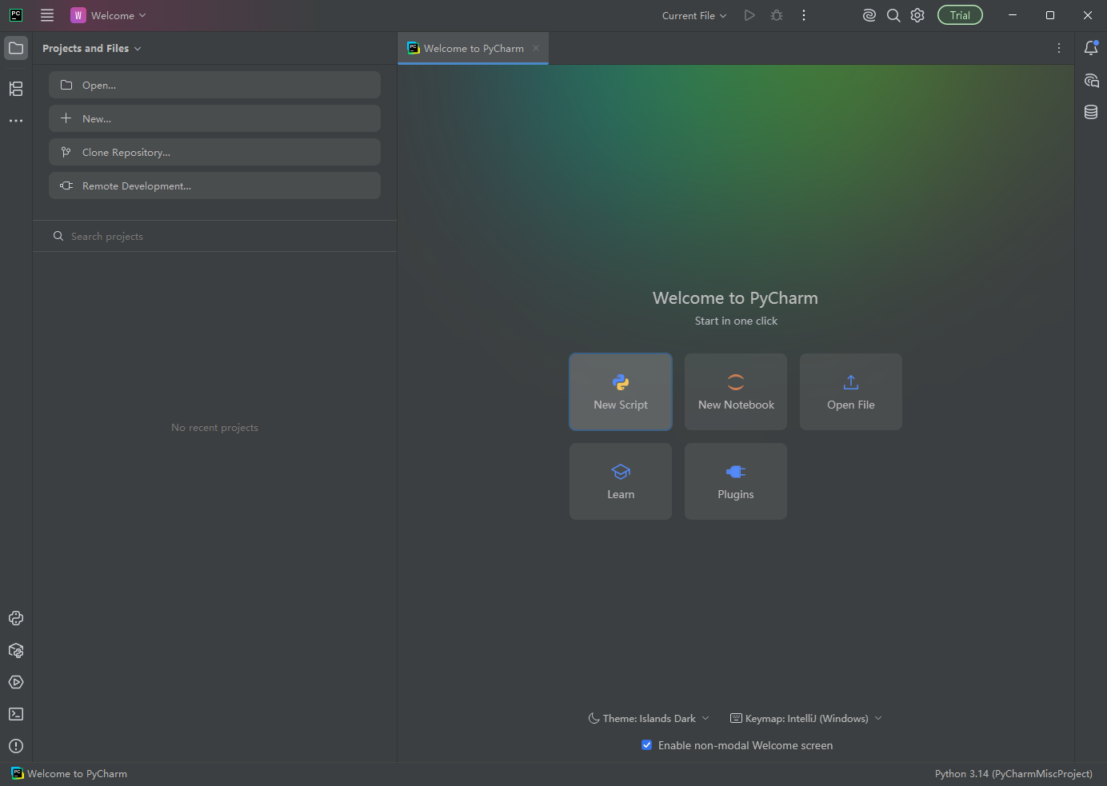
Task: Click the Trial license button
Action: pyautogui.click(x=960, y=15)
